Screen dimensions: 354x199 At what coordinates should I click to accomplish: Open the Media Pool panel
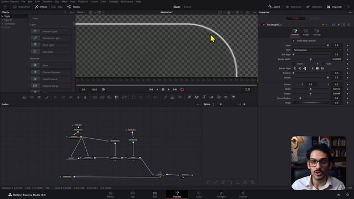click(21, 7)
